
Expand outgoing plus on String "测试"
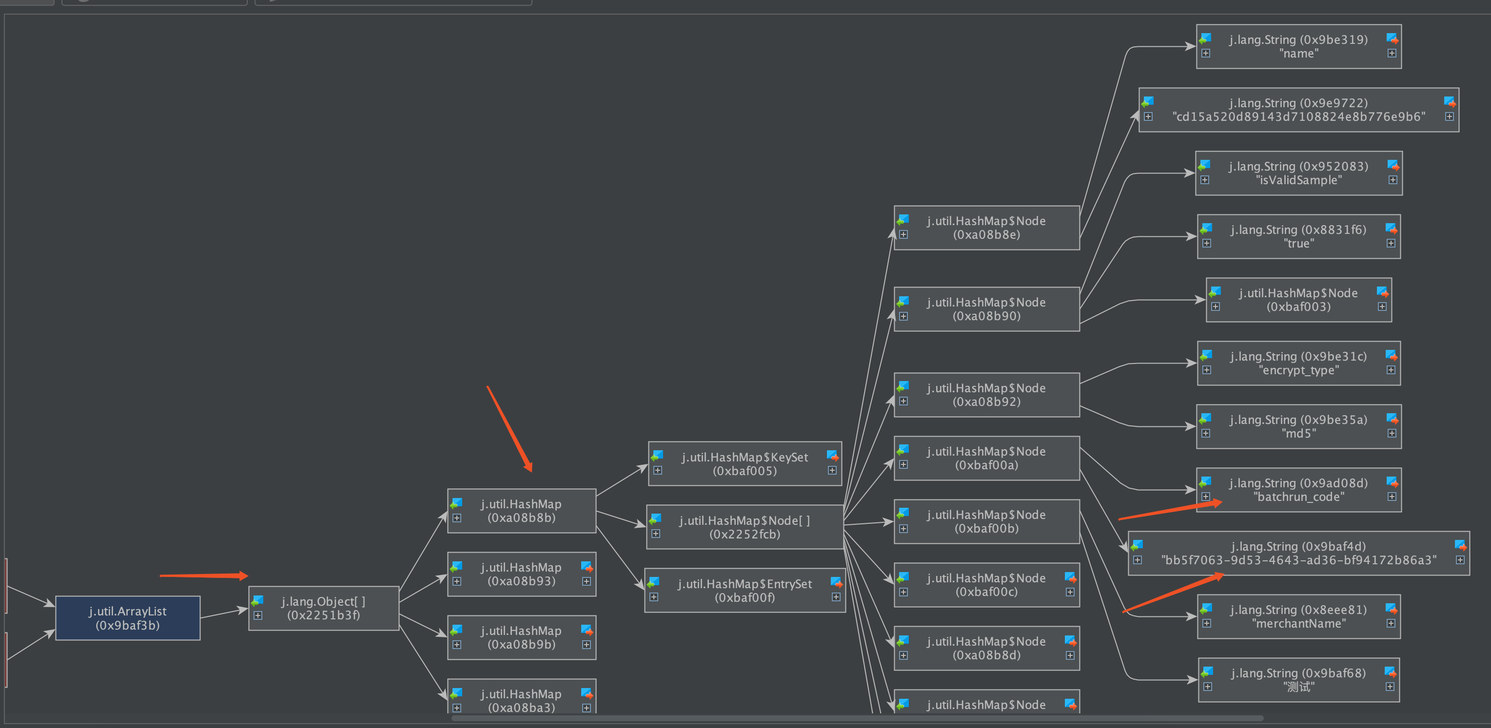pos(1390,687)
